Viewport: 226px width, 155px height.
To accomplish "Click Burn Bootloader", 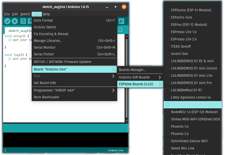I will (x=74, y=97).
